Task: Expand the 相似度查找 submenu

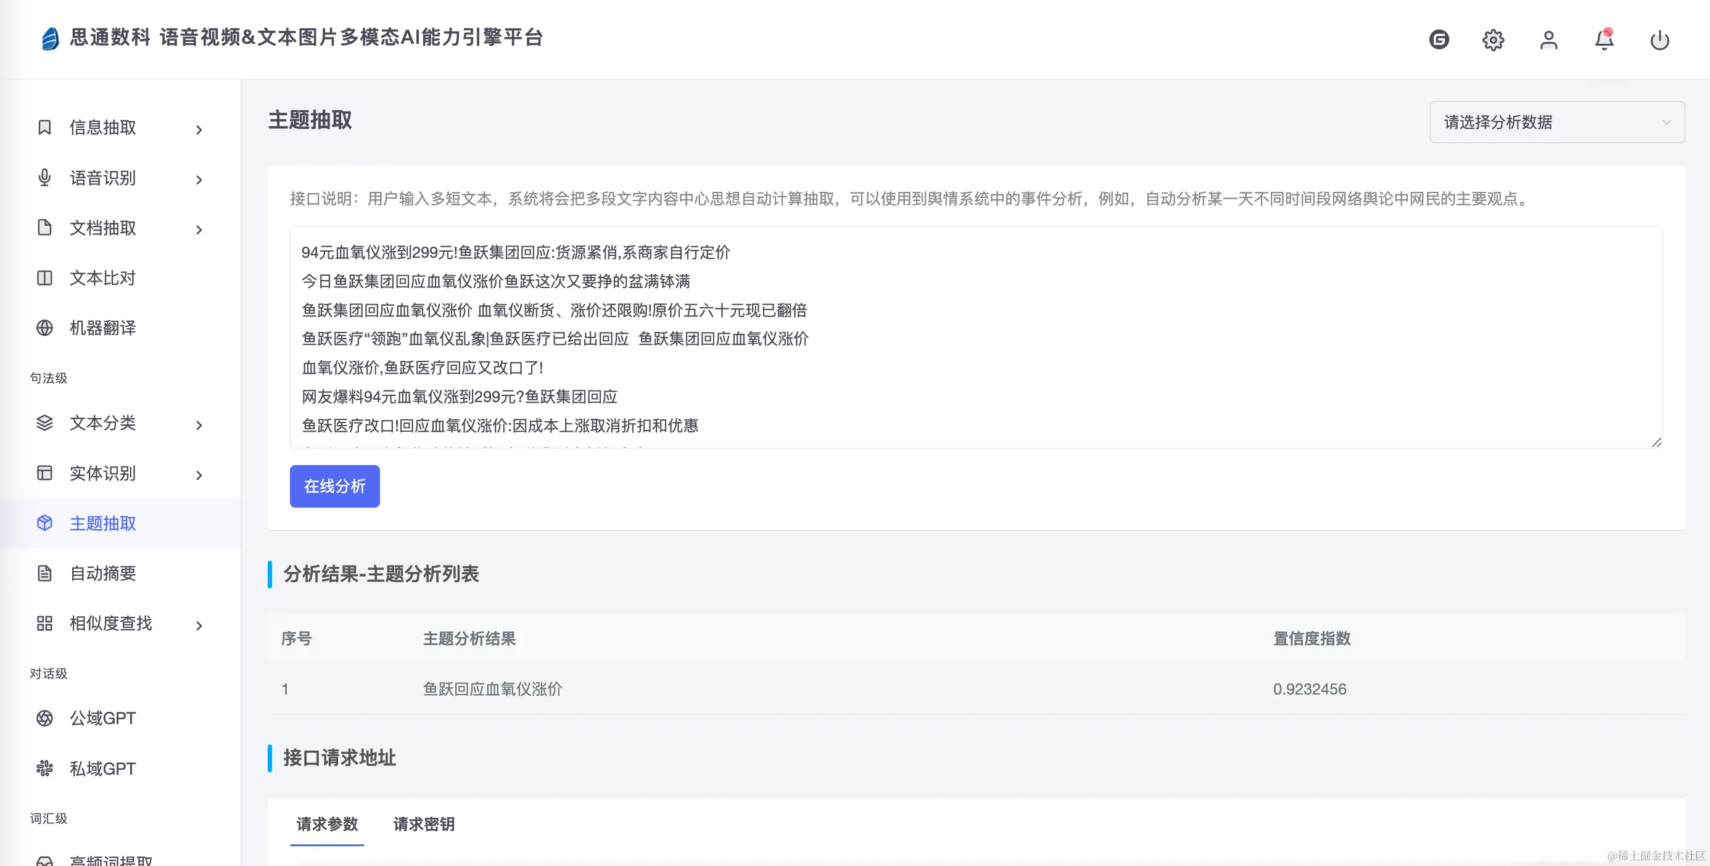Action: pyautogui.click(x=199, y=624)
